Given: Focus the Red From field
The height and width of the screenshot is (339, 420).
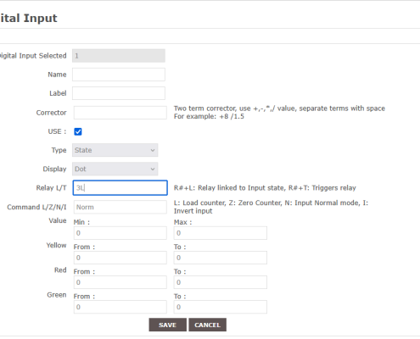Looking at the screenshot, I should 120,282.
